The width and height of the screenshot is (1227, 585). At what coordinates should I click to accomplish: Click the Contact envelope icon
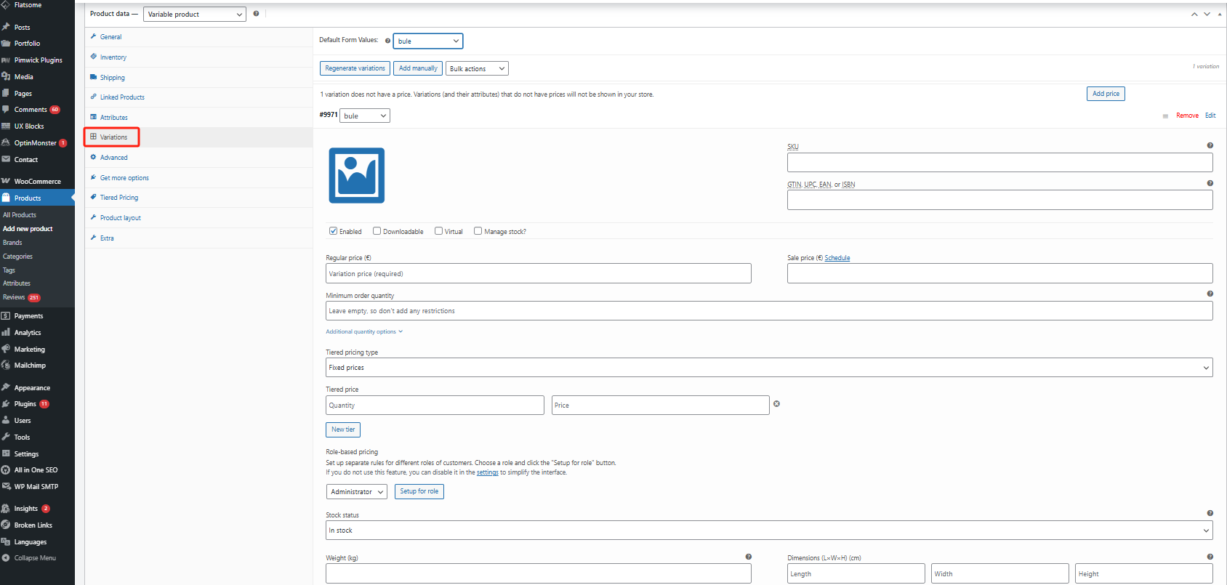click(6, 159)
